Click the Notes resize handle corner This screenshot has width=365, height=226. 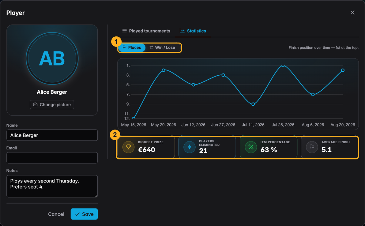pyautogui.click(x=96, y=196)
